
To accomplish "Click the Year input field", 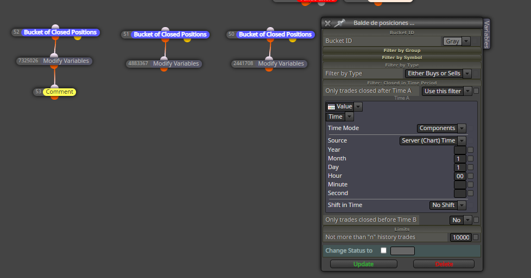I will 460,150.
